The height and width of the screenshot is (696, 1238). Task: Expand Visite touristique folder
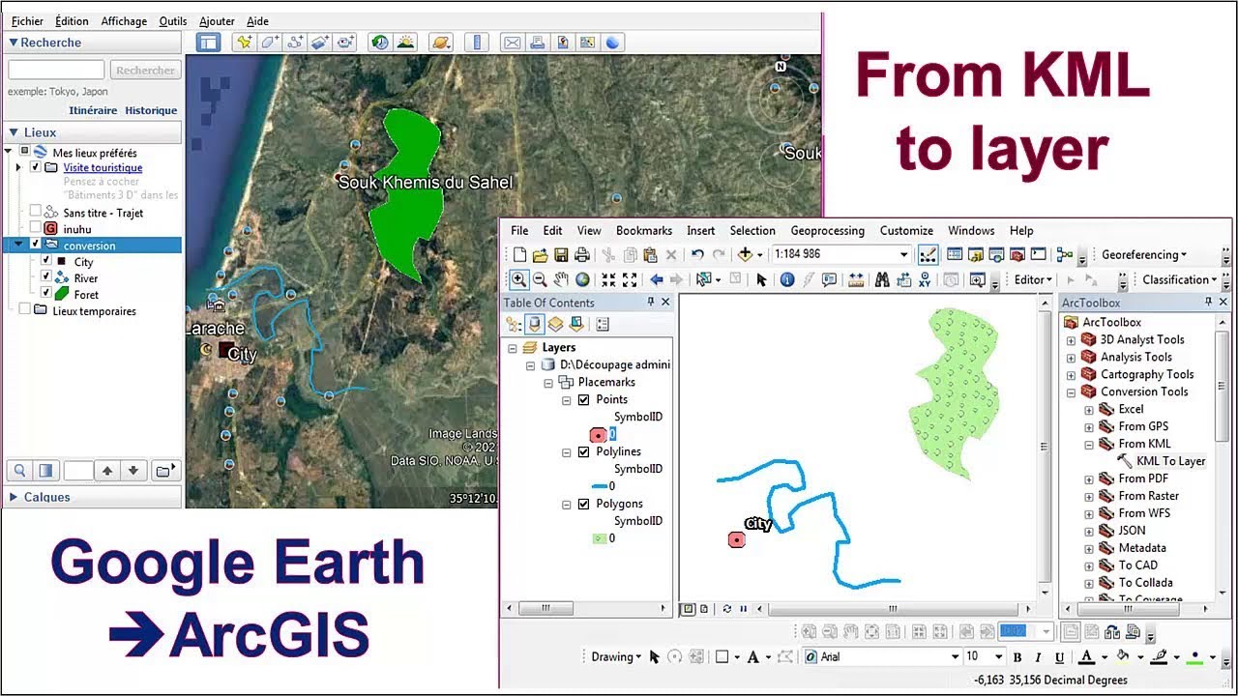(18, 167)
